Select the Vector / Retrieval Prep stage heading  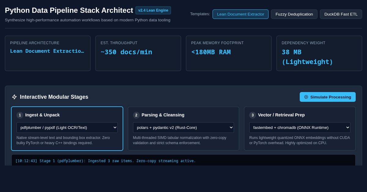coord(281,115)
